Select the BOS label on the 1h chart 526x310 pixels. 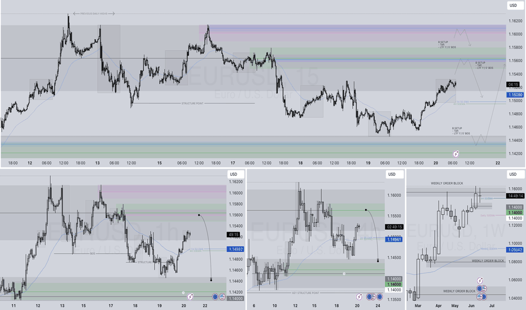click(x=93, y=254)
